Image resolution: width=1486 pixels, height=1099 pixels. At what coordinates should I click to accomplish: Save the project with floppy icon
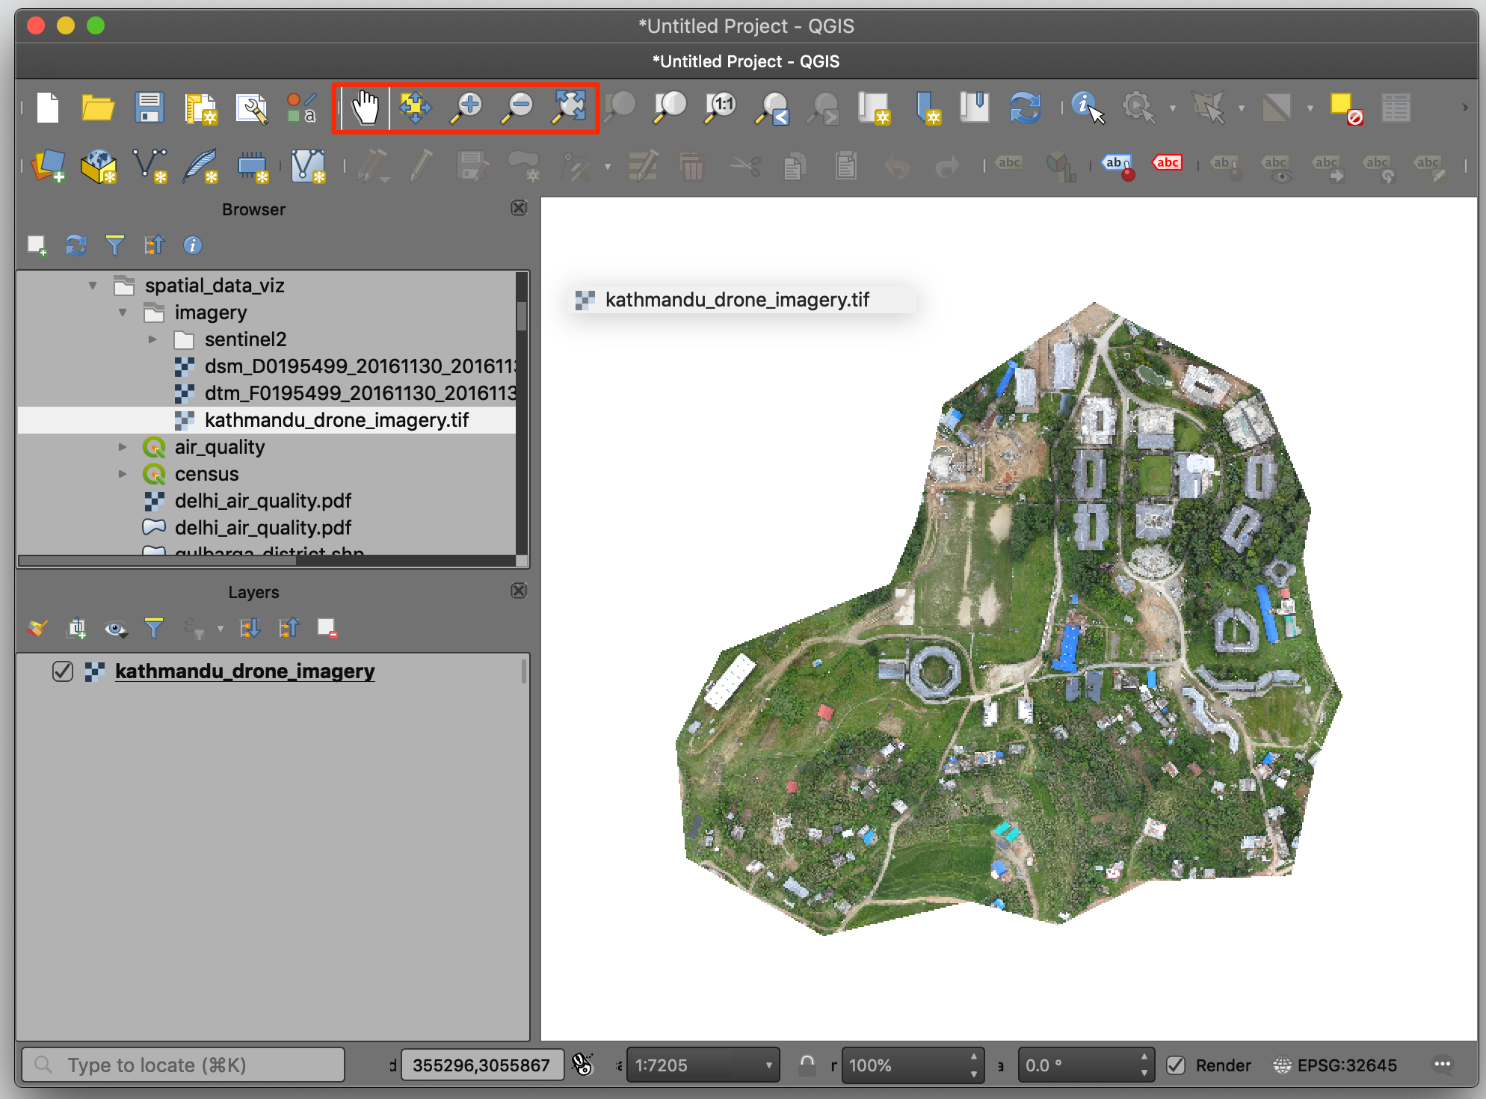tap(149, 108)
